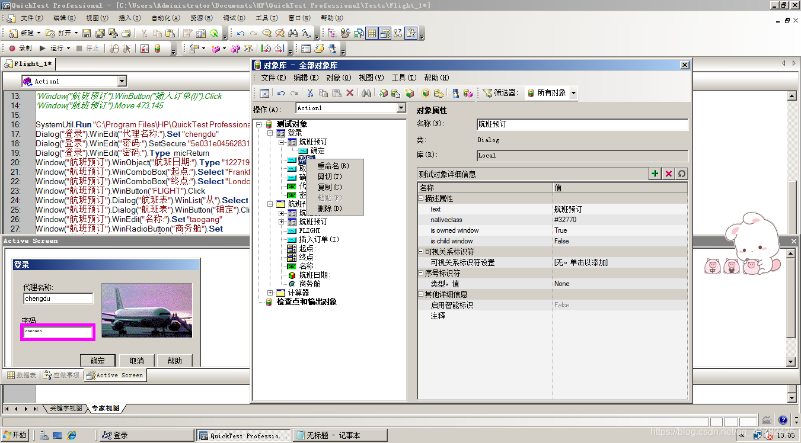Click the 无标题 - 记事本 taskbar button
The height and width of the screenshot is (443, 801).
[339, 435]
